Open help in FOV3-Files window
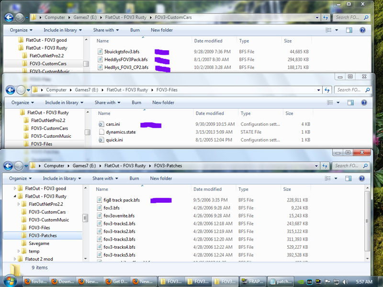The image size is (383, 287). tap(364, 102)
